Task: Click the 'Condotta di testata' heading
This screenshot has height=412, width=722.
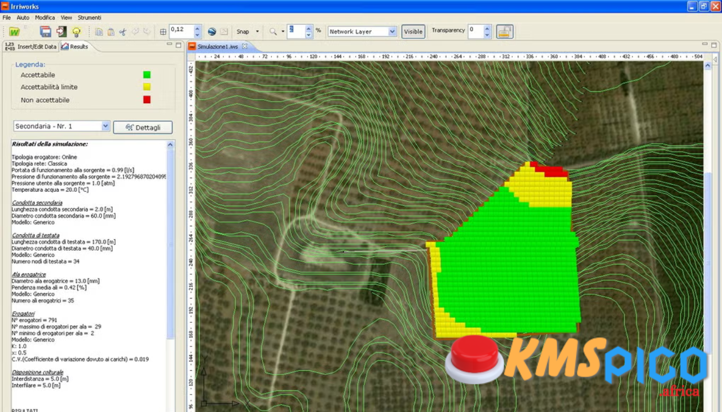Action: (35, 235)
